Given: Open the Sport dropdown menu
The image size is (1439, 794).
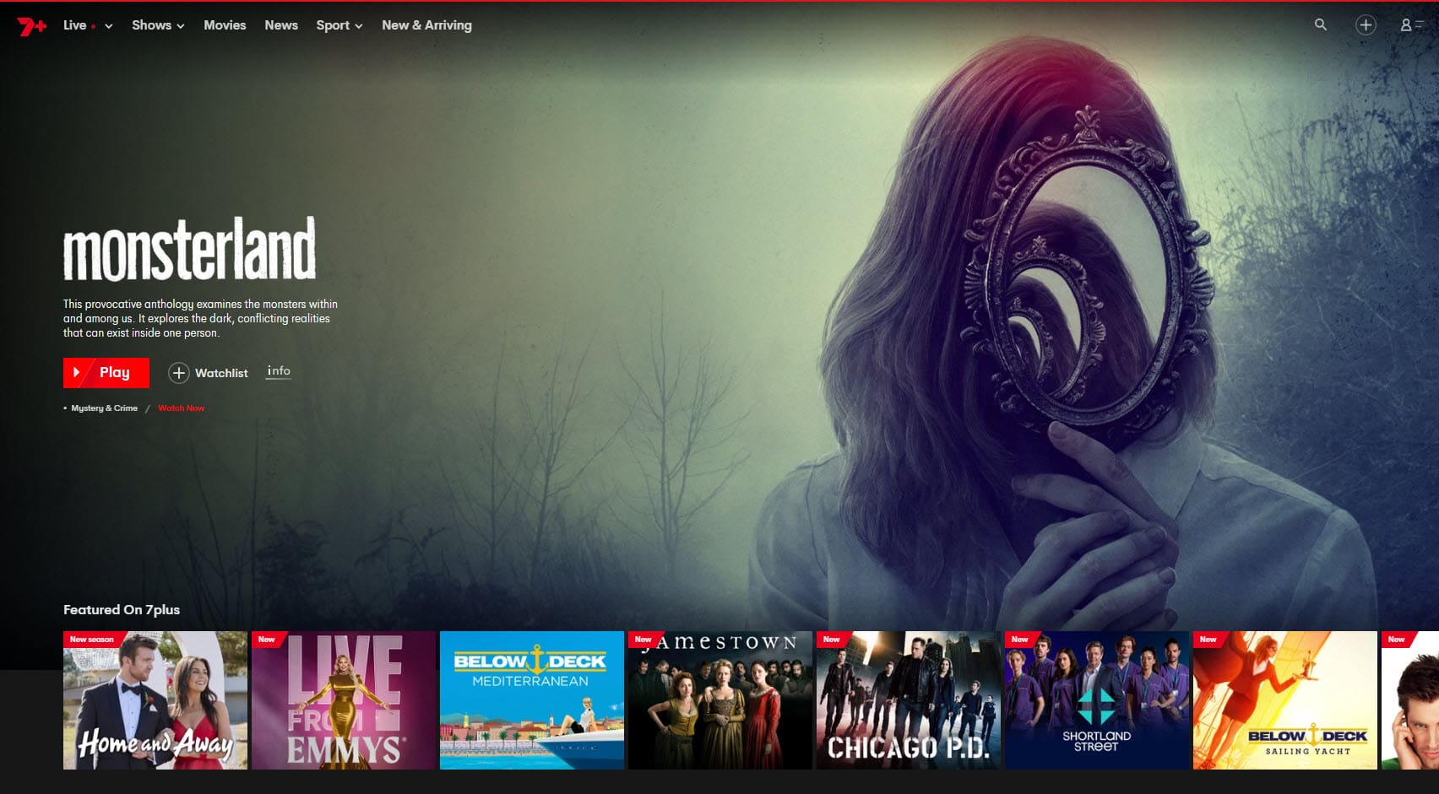Looking at the screenshot, I should 339,25.
